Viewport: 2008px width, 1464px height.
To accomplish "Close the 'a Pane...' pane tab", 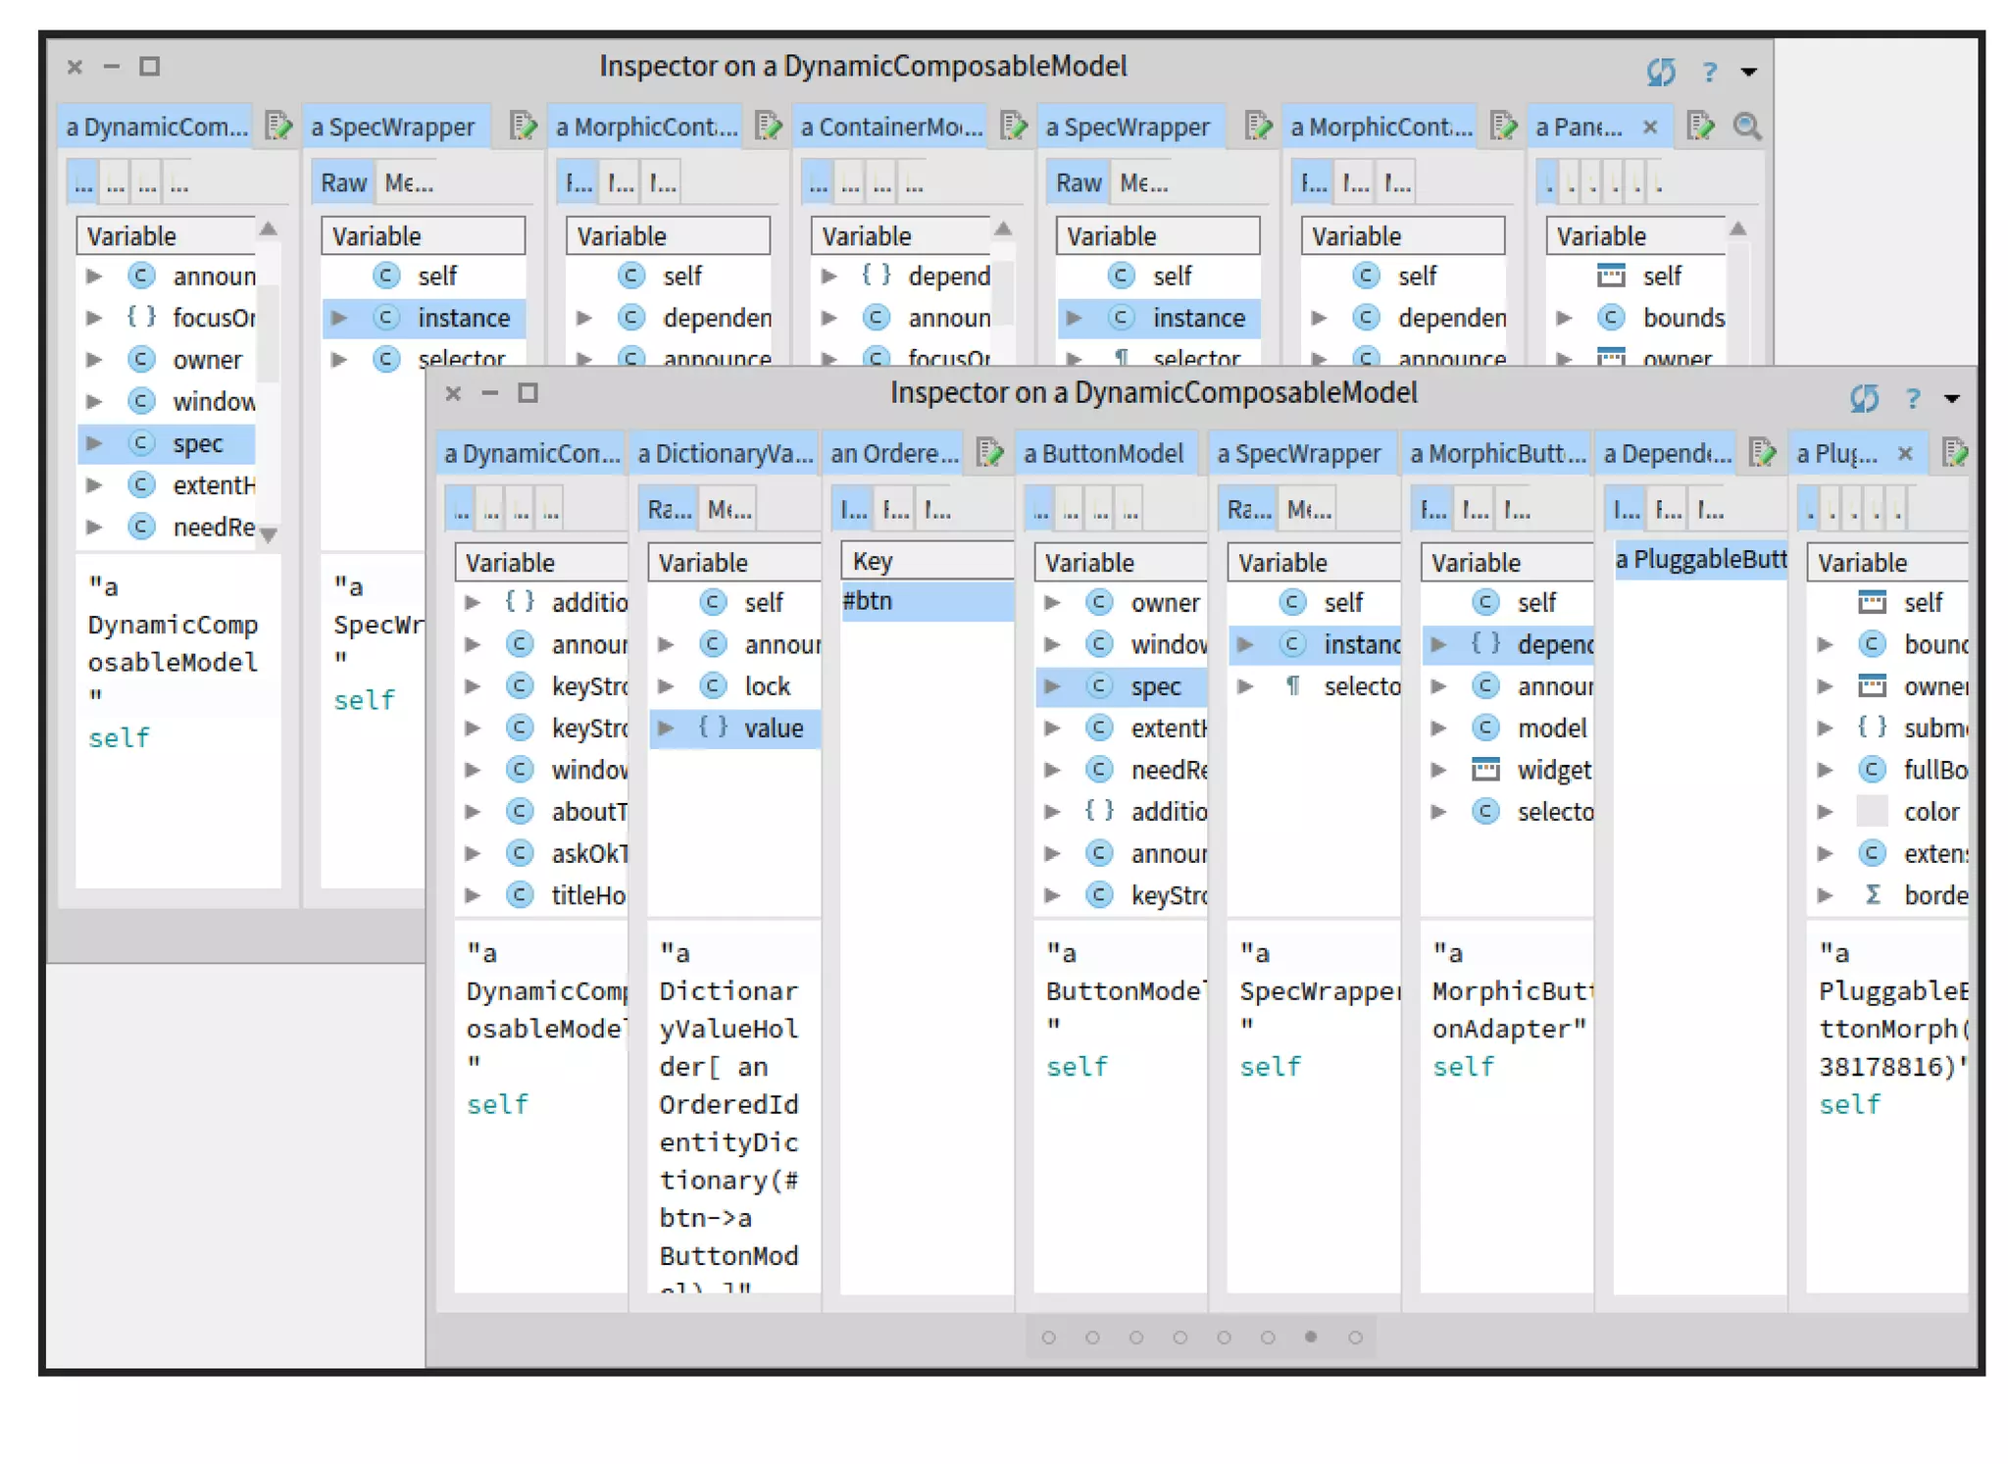I will click(1650, 126).
